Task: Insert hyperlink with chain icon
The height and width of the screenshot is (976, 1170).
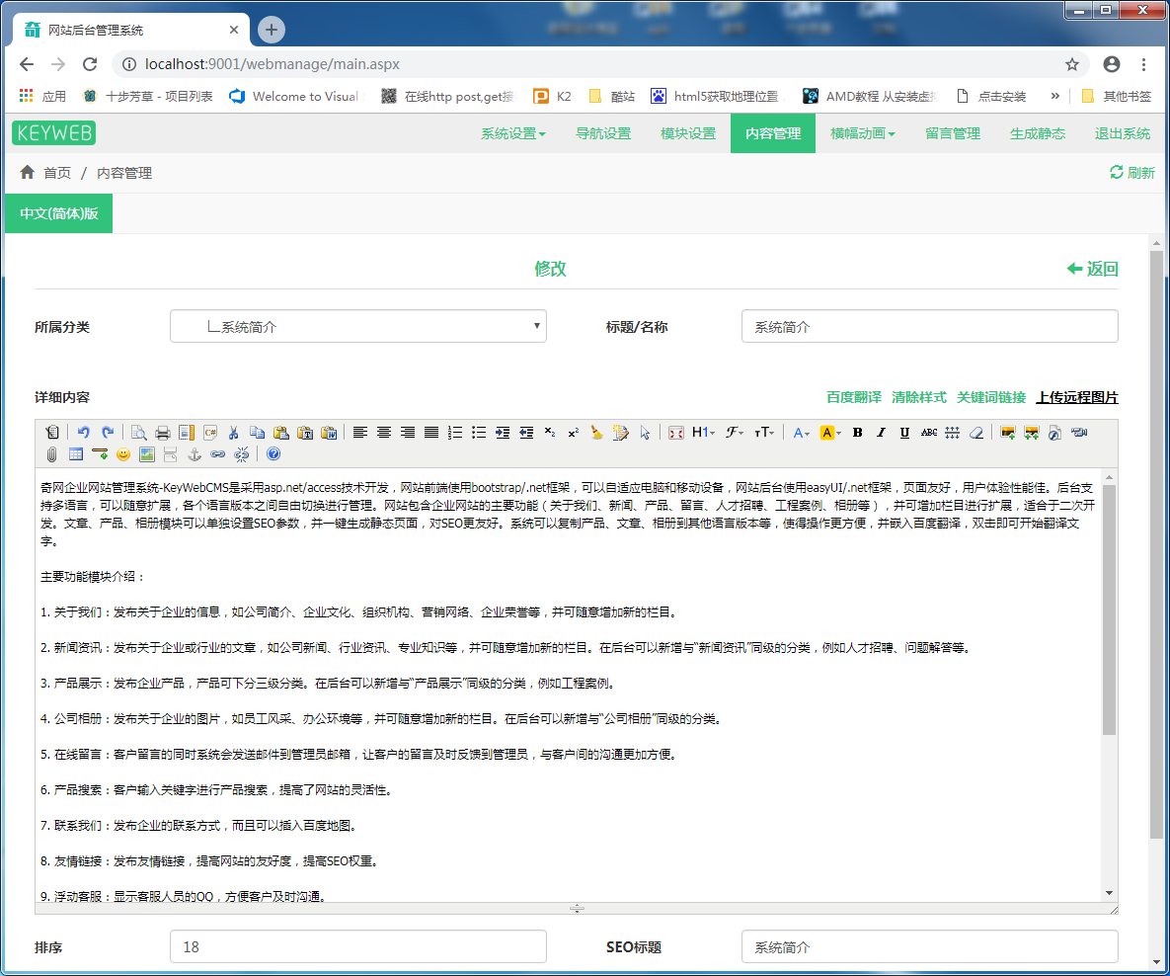Action: [218, 454]
